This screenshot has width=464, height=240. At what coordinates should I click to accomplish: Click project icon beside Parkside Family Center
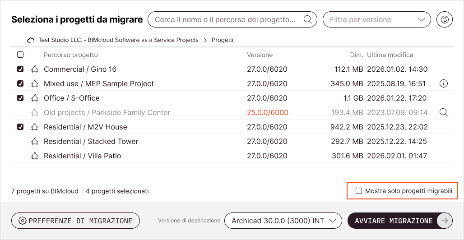[x=35, y=112]
